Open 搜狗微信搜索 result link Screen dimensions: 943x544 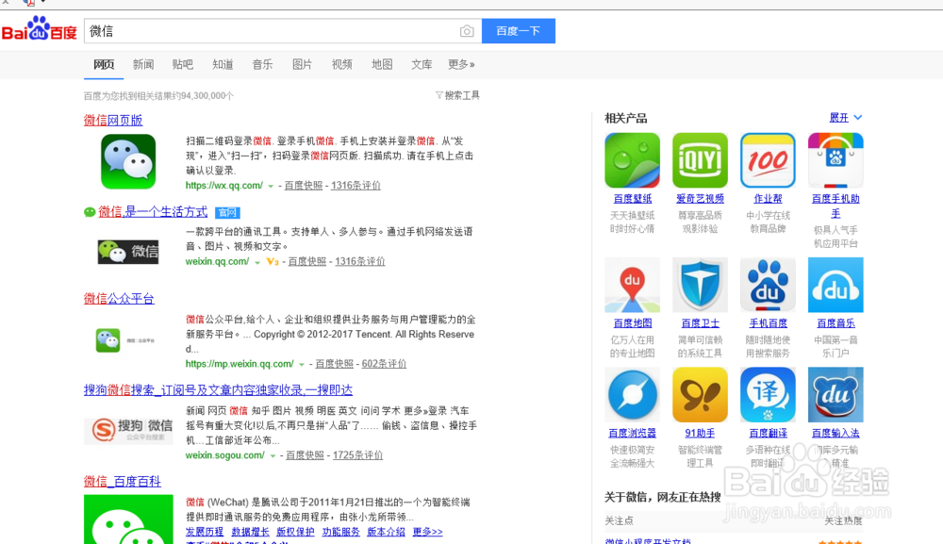(218, 390)
